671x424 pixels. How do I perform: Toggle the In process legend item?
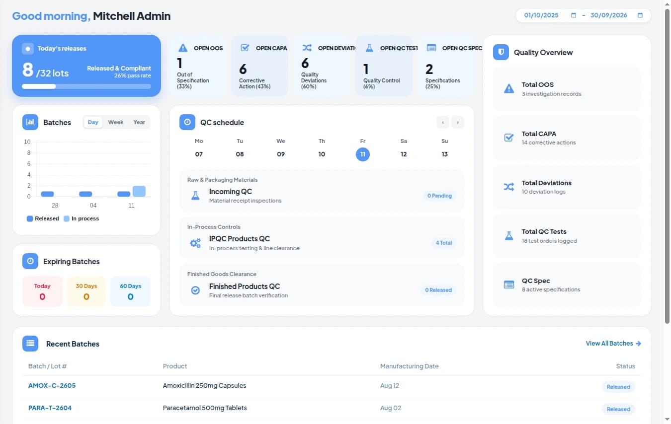(x=81, y=218)
